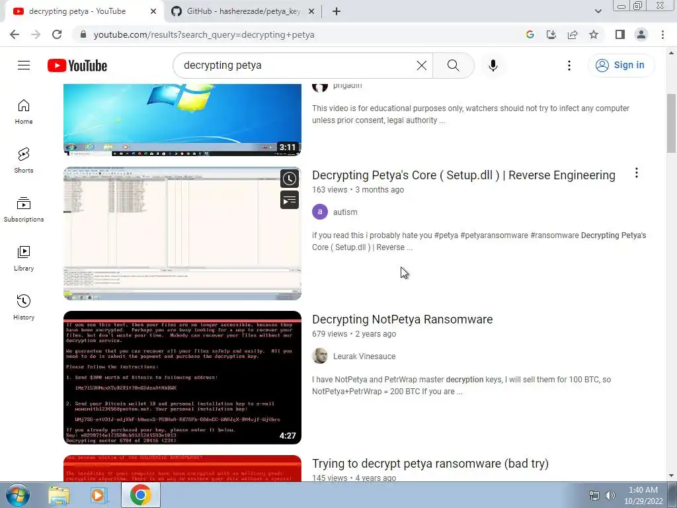Open Home in the sidebar
The width and height of the screenshot is (677, 508).
coord(24,112)
